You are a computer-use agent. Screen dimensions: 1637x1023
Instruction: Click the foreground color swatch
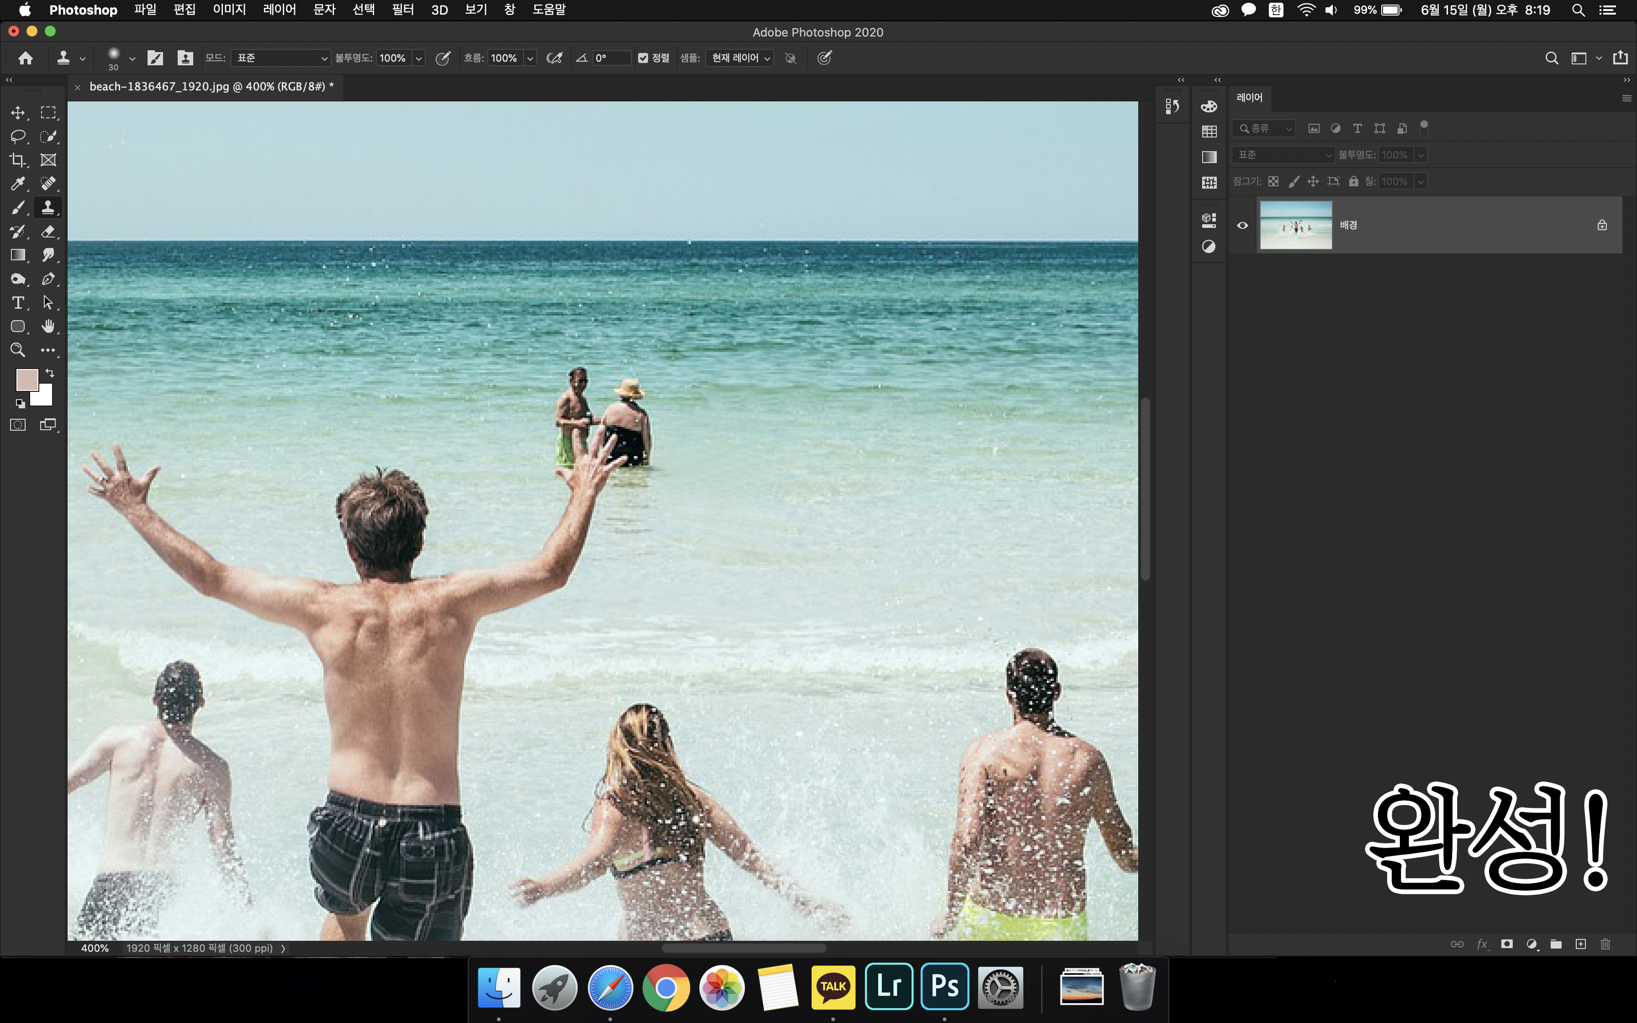[26, 380]
